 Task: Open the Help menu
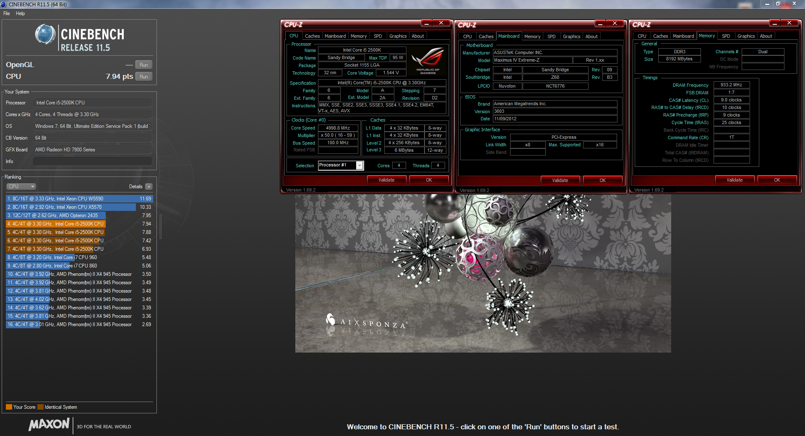coord(20,13)
